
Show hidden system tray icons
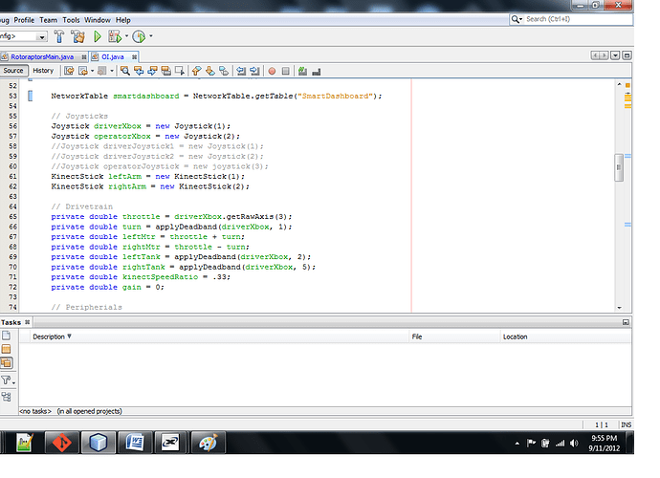(517, 443)
